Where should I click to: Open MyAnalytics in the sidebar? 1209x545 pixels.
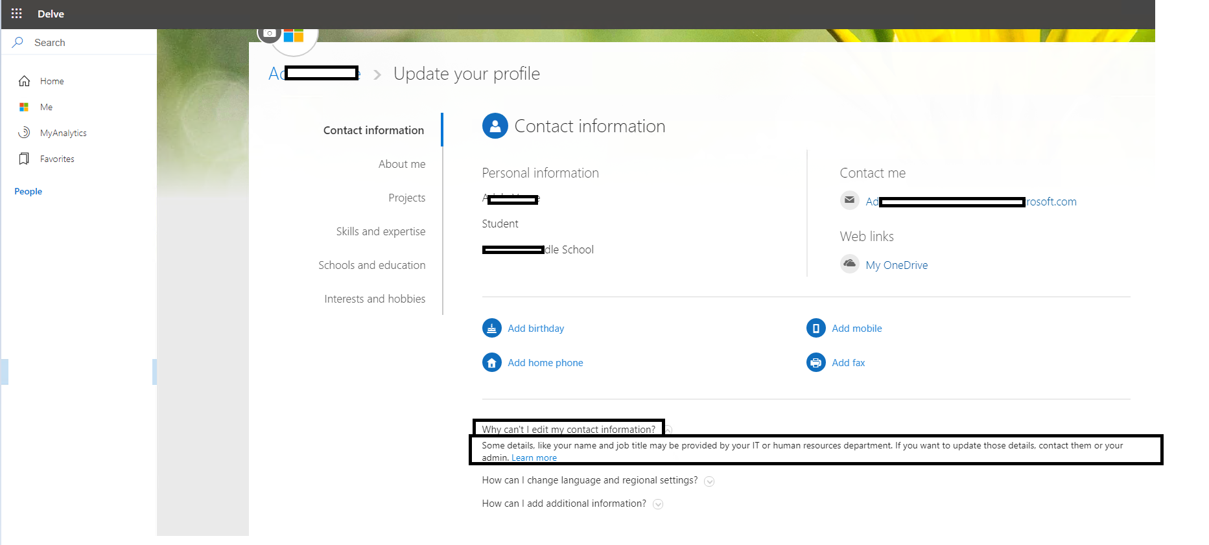point(64,133)
